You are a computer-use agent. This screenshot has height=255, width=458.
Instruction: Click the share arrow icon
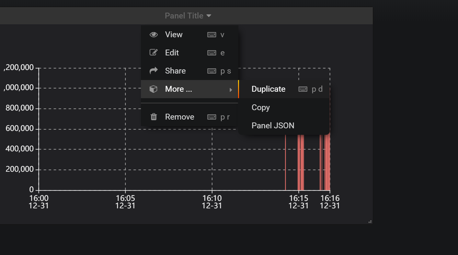(x=154, y=70)
